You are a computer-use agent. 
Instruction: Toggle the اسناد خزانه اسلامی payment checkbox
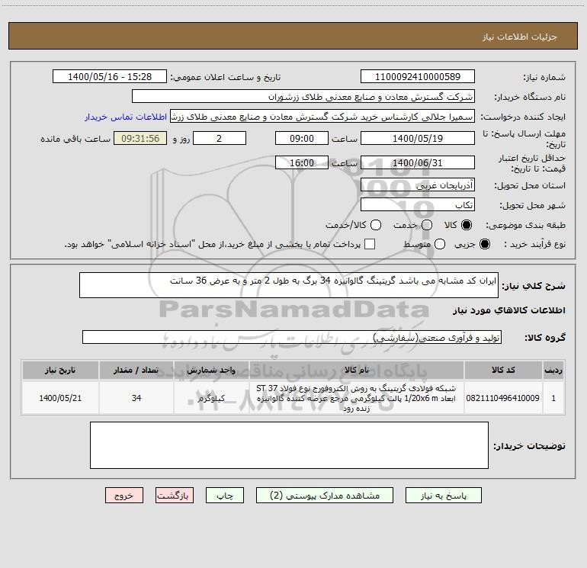tap(370, 244)
